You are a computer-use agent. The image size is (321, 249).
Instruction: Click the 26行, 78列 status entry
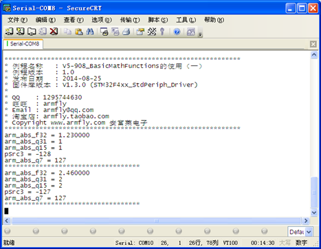point(203,243)
